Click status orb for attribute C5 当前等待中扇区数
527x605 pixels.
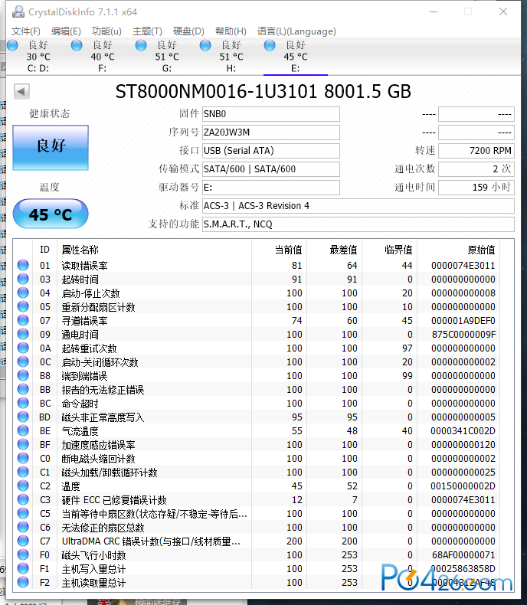point(23,513)
